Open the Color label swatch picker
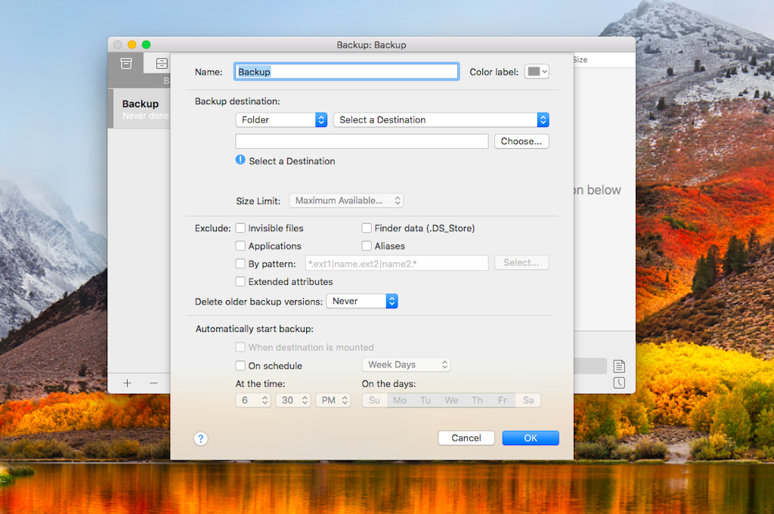 click(x=537, y=71)
